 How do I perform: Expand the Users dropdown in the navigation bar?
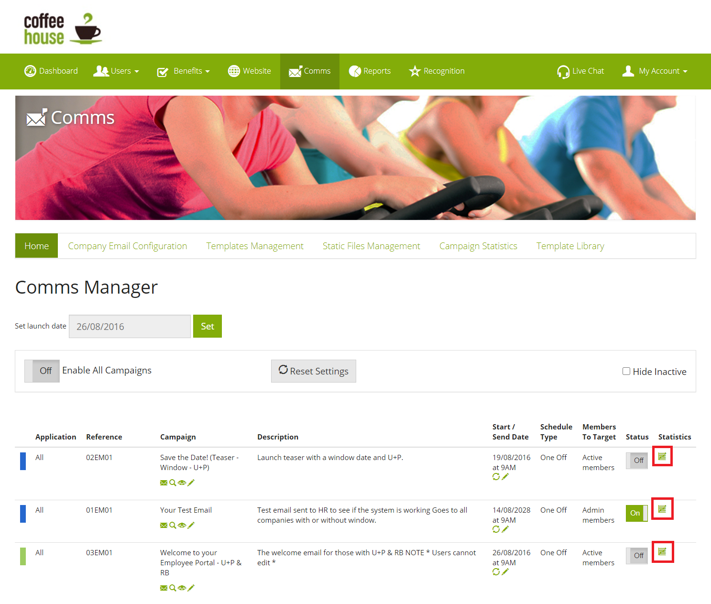coord(116,71)
